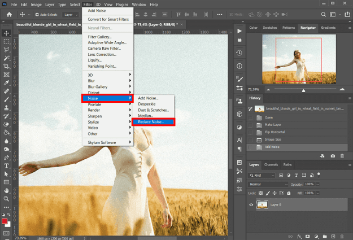353x240 pixels.
Task: Click the Navigator zoom slider
Action: [303, 90]
